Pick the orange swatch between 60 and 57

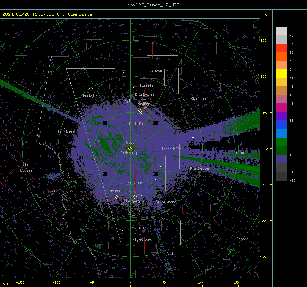(x=281, y=57)
